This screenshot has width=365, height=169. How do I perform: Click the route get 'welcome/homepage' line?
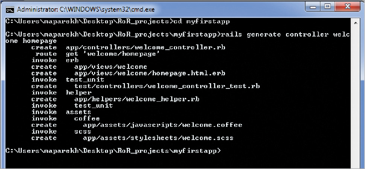[113, 54]
